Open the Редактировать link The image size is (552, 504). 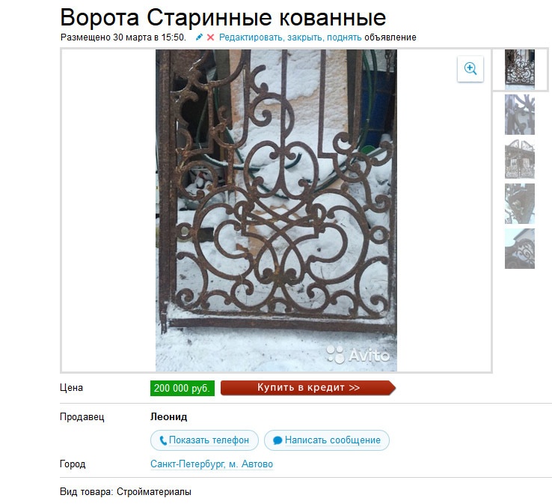click(x=251, y=37)
